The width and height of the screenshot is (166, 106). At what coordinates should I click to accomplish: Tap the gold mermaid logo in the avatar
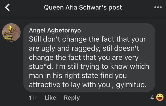(x=10, y=28)
